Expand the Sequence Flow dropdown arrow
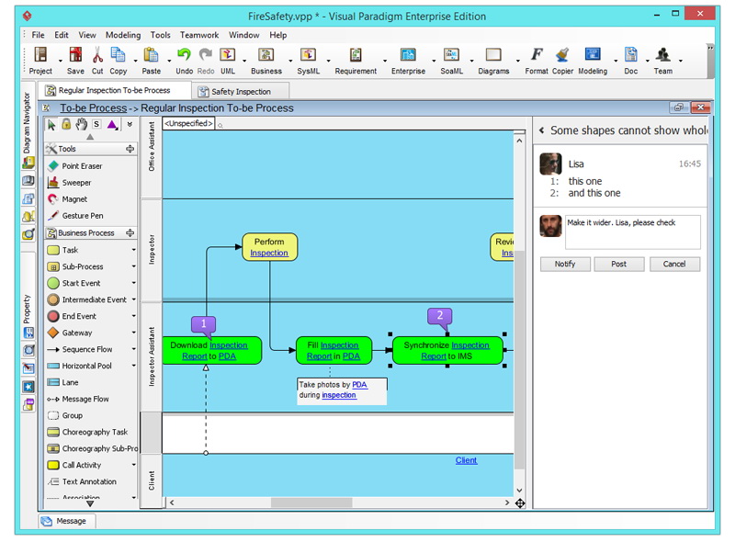 point(133,349)
